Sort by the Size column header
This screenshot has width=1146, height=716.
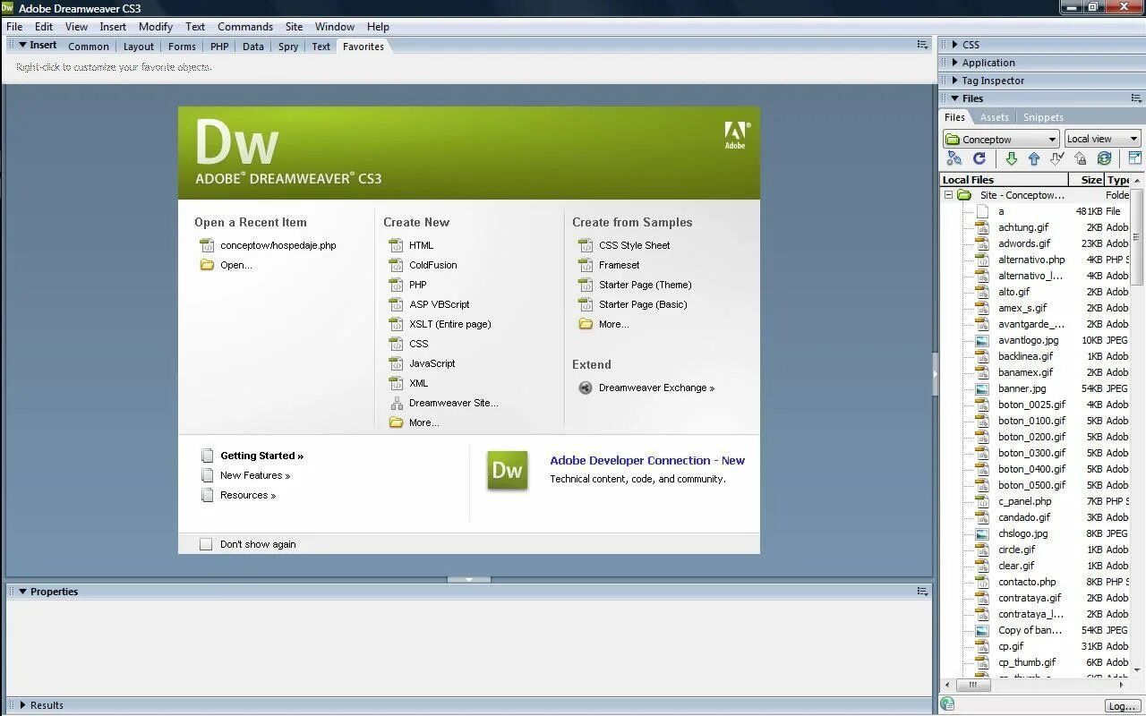click(x=1085, y=180)
